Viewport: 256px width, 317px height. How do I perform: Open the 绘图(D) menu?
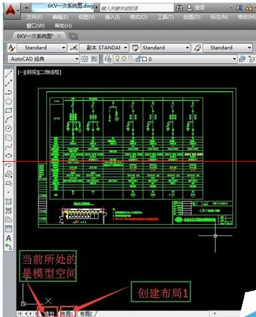point(192,17)
